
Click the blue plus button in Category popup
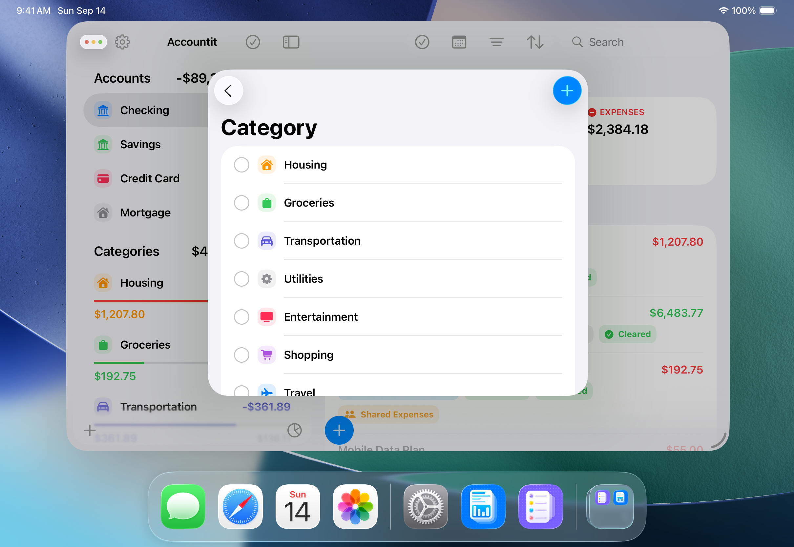coord(567,91)
